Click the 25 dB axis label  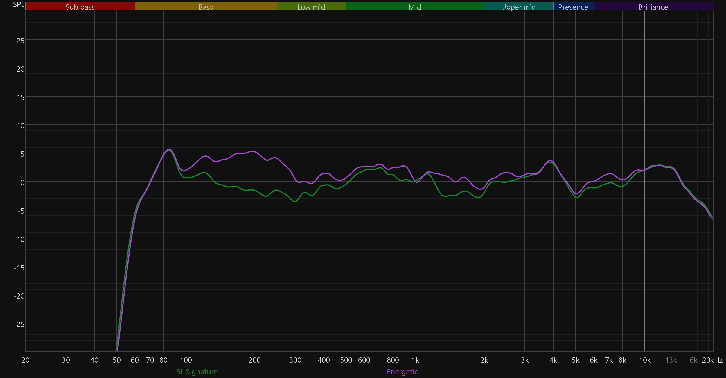point(20,41)
